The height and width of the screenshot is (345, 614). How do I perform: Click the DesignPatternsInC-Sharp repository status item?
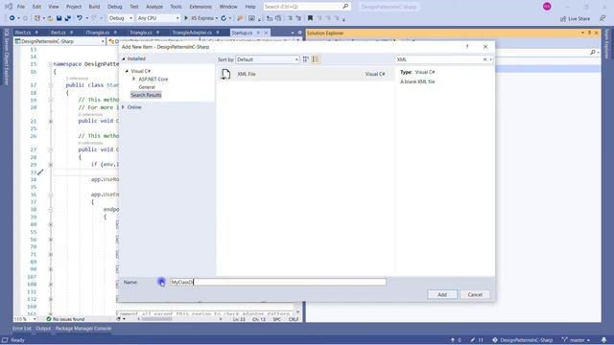(x=522, y=340)
